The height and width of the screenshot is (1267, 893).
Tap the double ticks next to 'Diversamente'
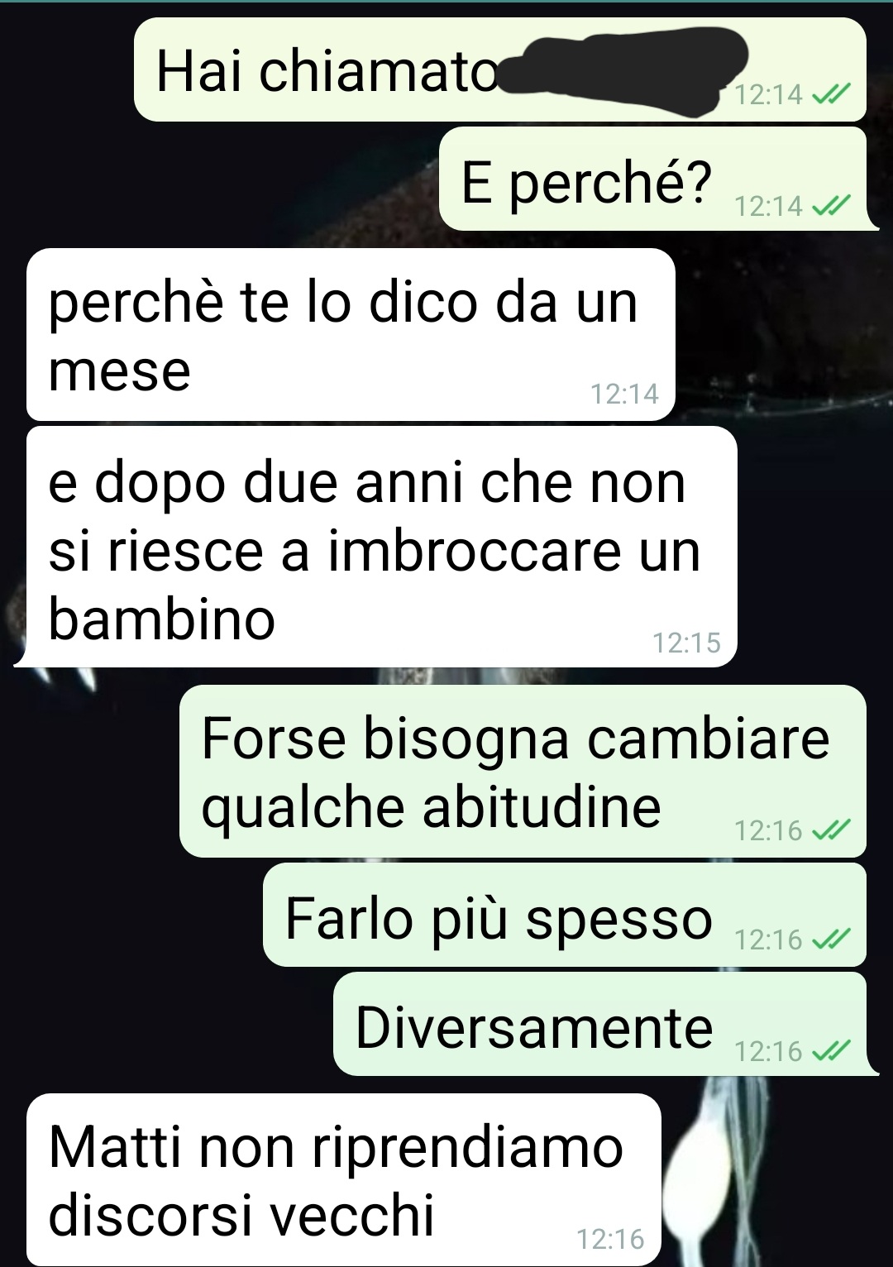tap(830, 1051)
